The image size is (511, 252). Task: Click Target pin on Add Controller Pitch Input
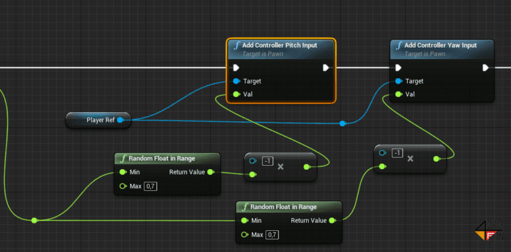click(237, 81)
